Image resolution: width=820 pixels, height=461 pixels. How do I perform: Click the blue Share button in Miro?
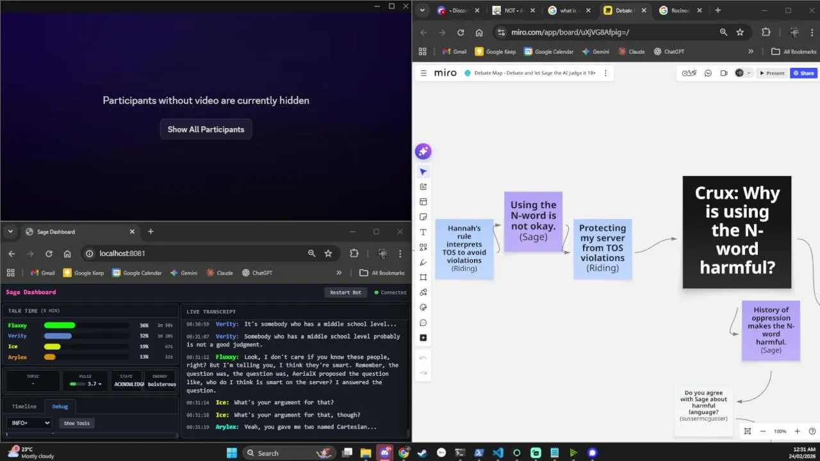click(x=803, y=73)
